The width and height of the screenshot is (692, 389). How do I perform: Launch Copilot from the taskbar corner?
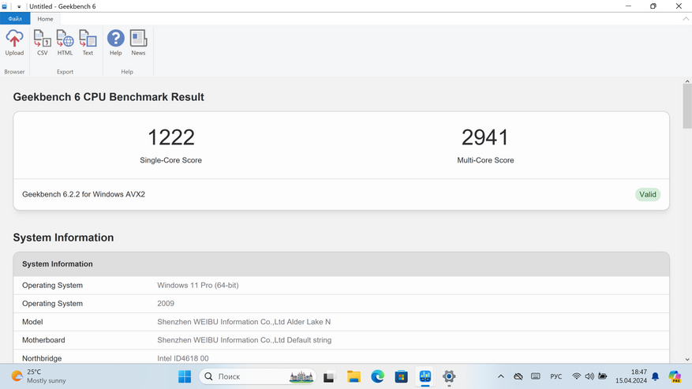pyautogui.click(x=675, y=376)
